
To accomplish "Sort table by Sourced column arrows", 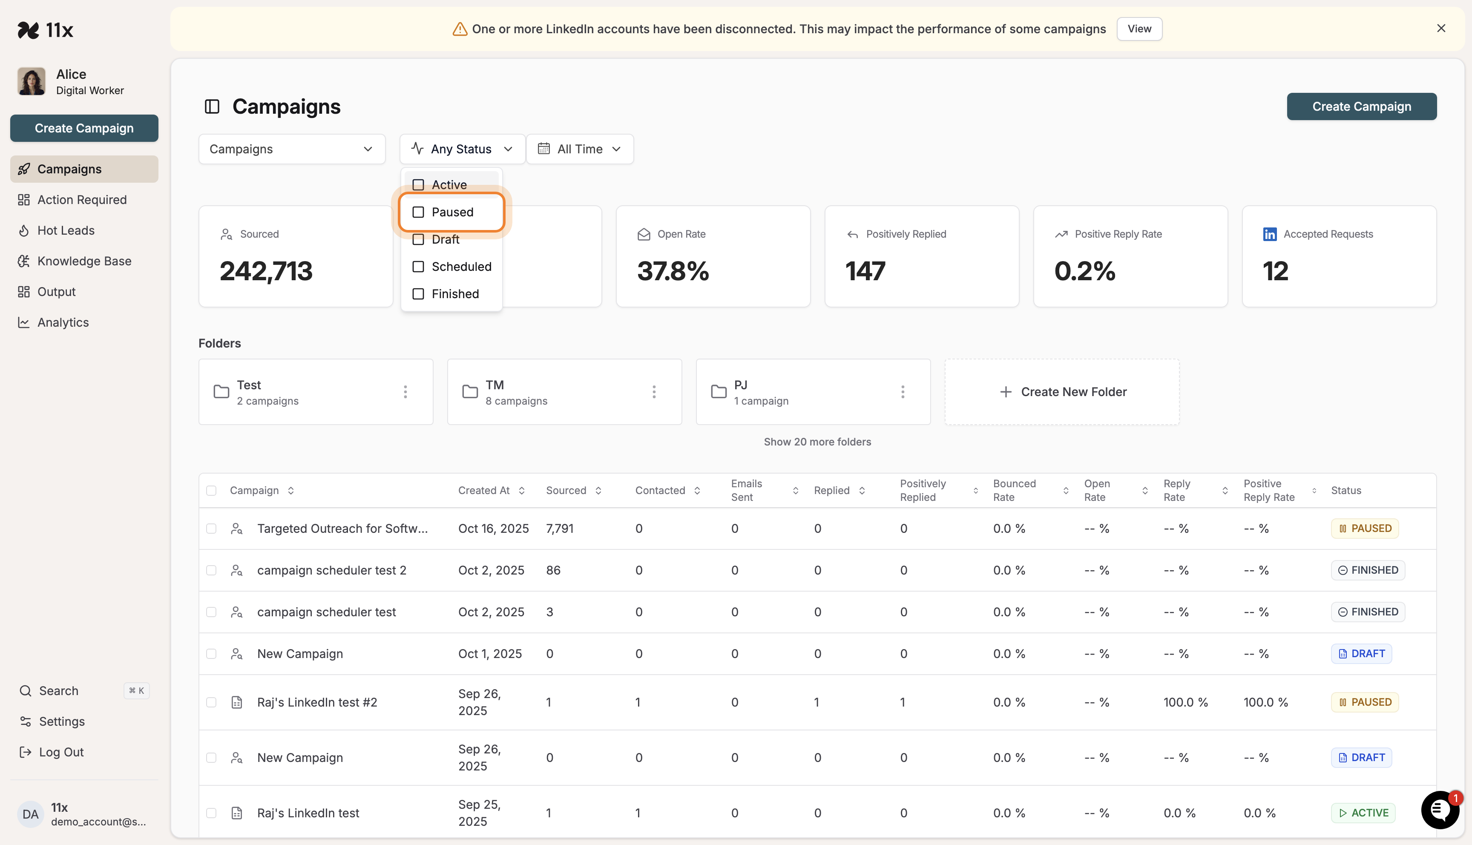I will coord(598,490).
